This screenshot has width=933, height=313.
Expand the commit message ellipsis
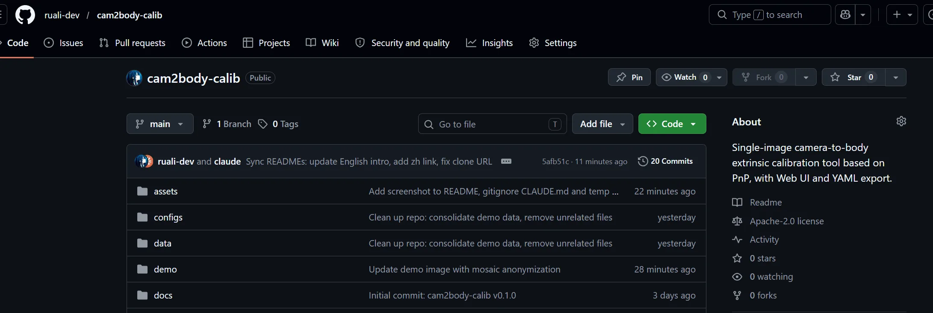click(506, 161)
